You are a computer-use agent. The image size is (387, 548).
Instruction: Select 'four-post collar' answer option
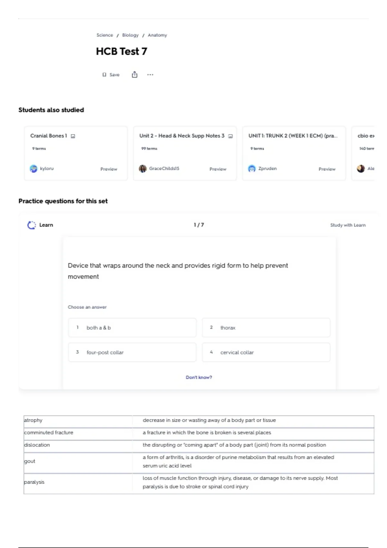pos(132,352)
